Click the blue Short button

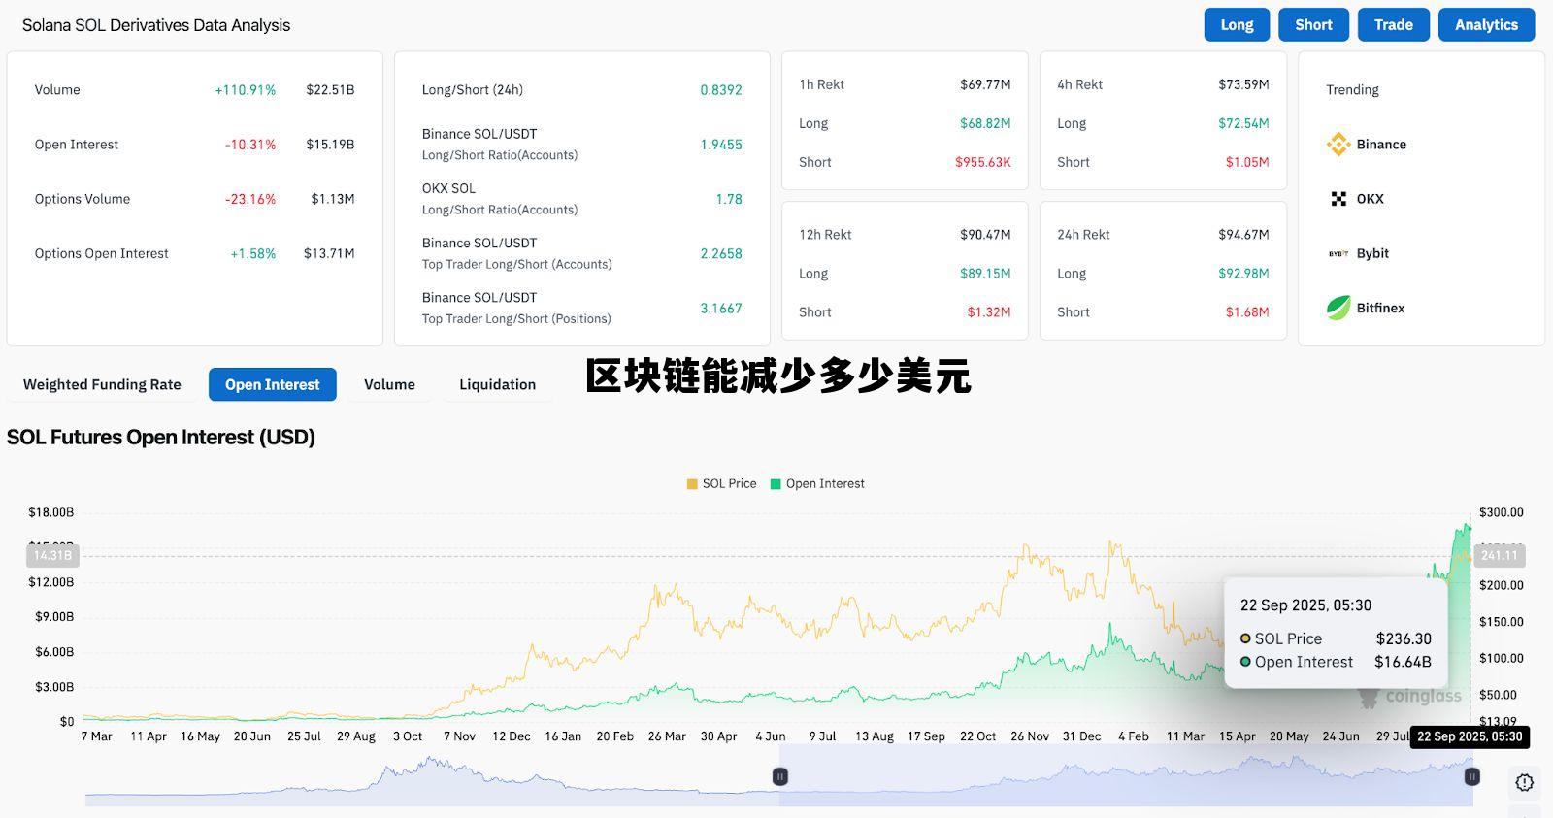[x=1313, y=25]
